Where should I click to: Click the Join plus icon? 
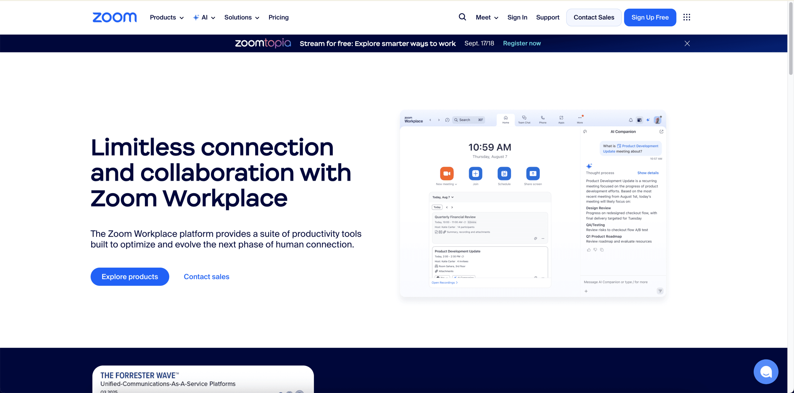tap(475, 173)
